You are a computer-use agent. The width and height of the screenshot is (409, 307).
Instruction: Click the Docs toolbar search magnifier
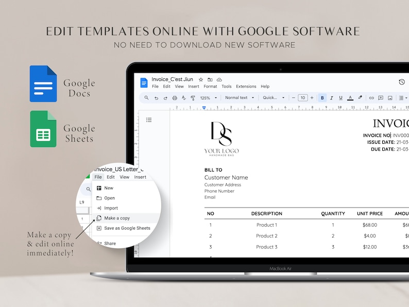tap(146, 97)
